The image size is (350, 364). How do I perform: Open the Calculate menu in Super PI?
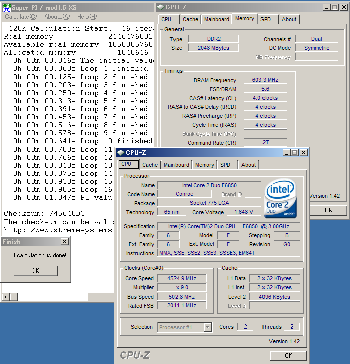(x=21, y=17)
